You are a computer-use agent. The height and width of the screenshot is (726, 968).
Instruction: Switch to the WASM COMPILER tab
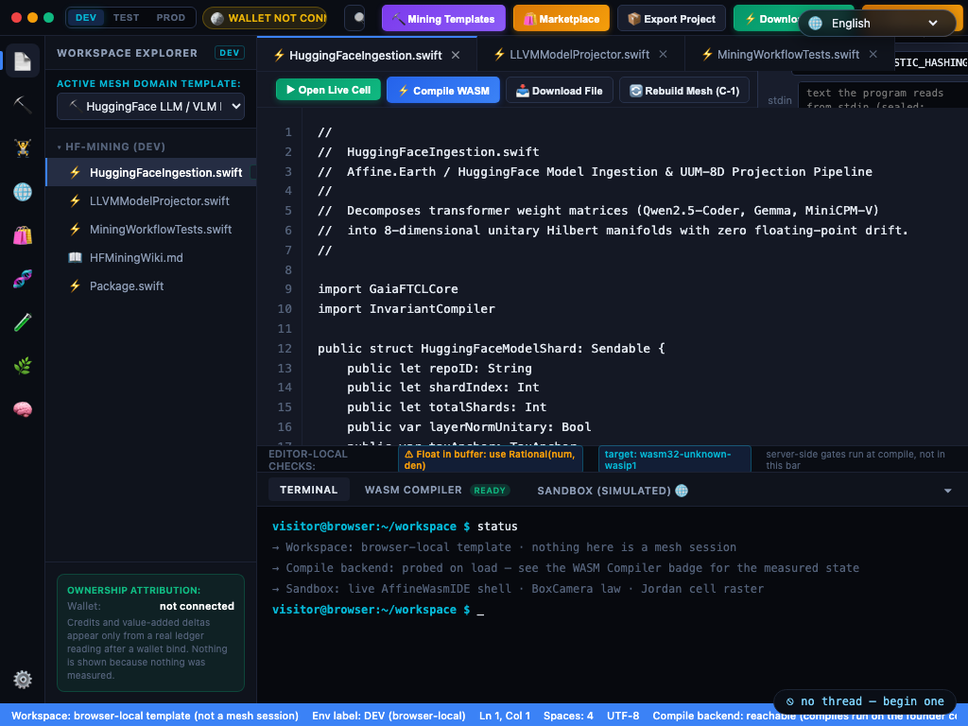tap(435, 491)
